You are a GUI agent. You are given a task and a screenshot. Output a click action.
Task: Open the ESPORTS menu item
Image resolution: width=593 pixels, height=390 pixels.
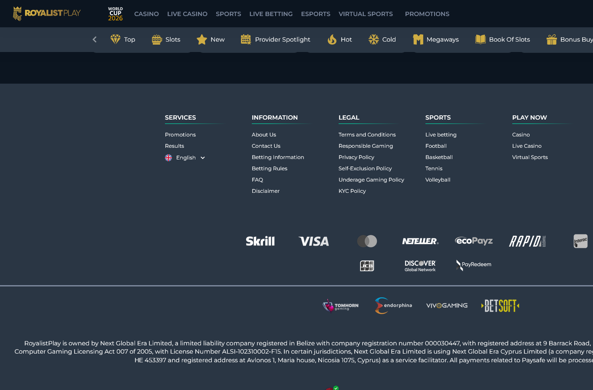click(x=316, y=14)
